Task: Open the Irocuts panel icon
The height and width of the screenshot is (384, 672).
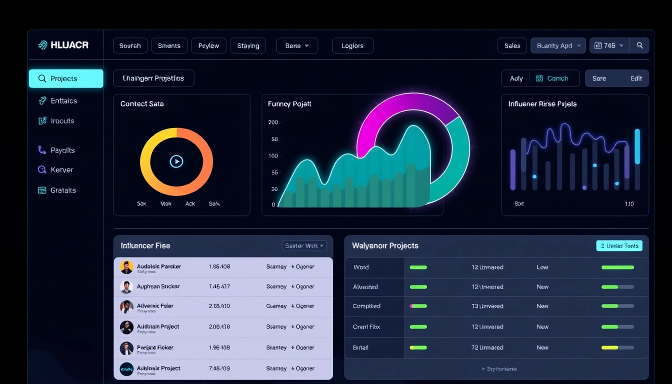Action: pos(42,120)
